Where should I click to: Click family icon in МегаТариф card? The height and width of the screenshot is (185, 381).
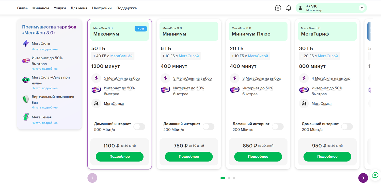click(304, 103)
